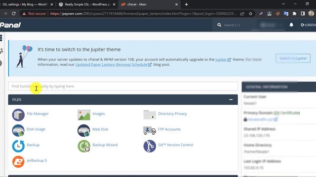Click the browser address bar URL

point(143,14)
